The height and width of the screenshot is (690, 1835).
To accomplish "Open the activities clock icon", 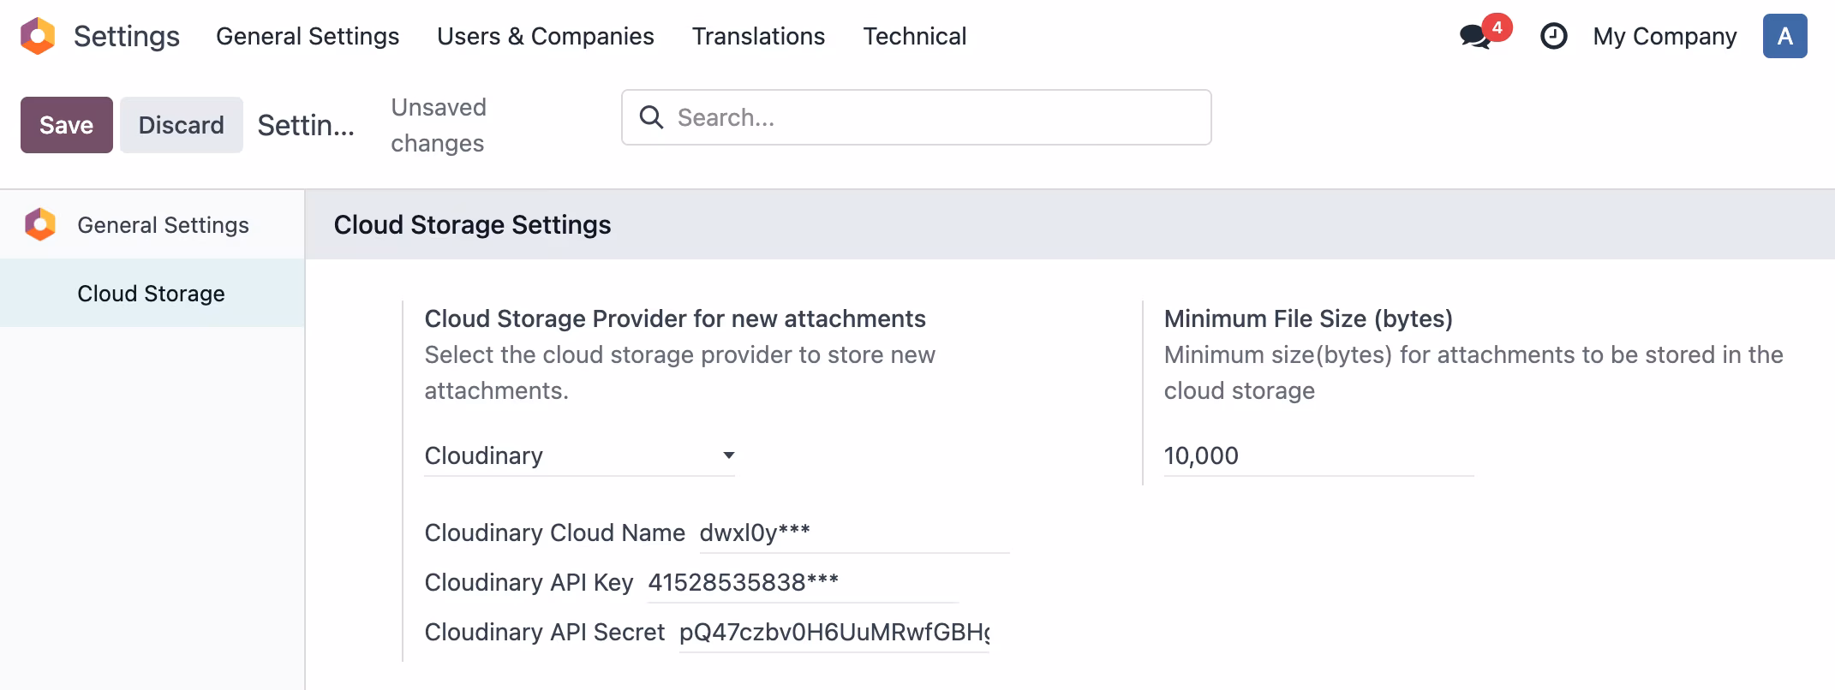I will tap(1553, 36).
